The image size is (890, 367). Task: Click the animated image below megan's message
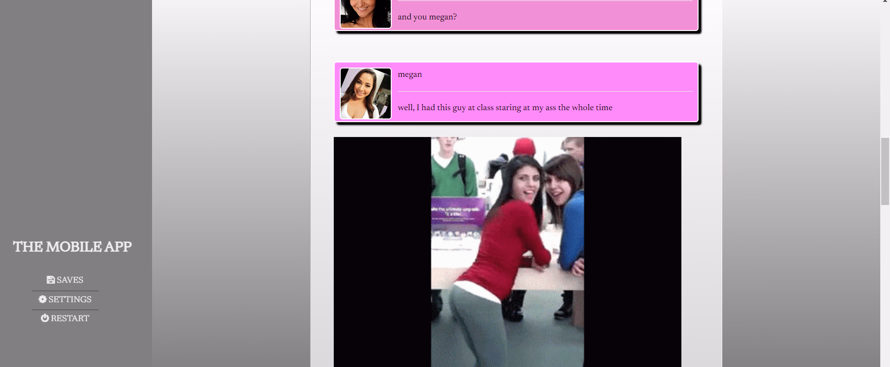pyautogui.click(x=508, y=252)
